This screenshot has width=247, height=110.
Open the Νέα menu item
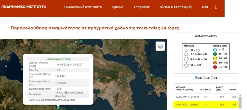click(x=205, y=7)
